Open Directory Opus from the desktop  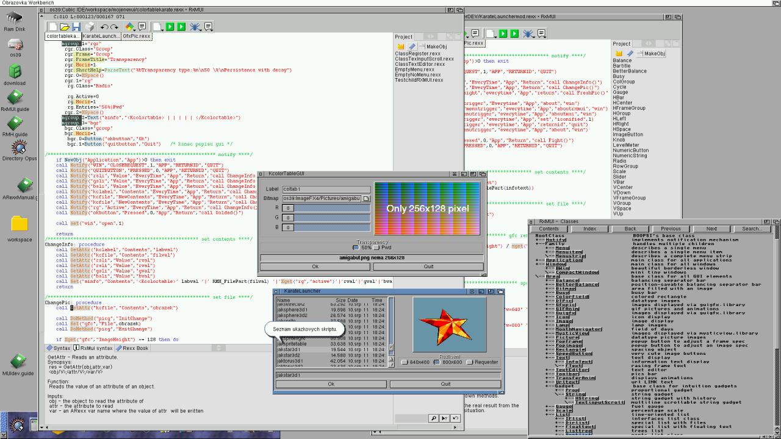(19, 150)
